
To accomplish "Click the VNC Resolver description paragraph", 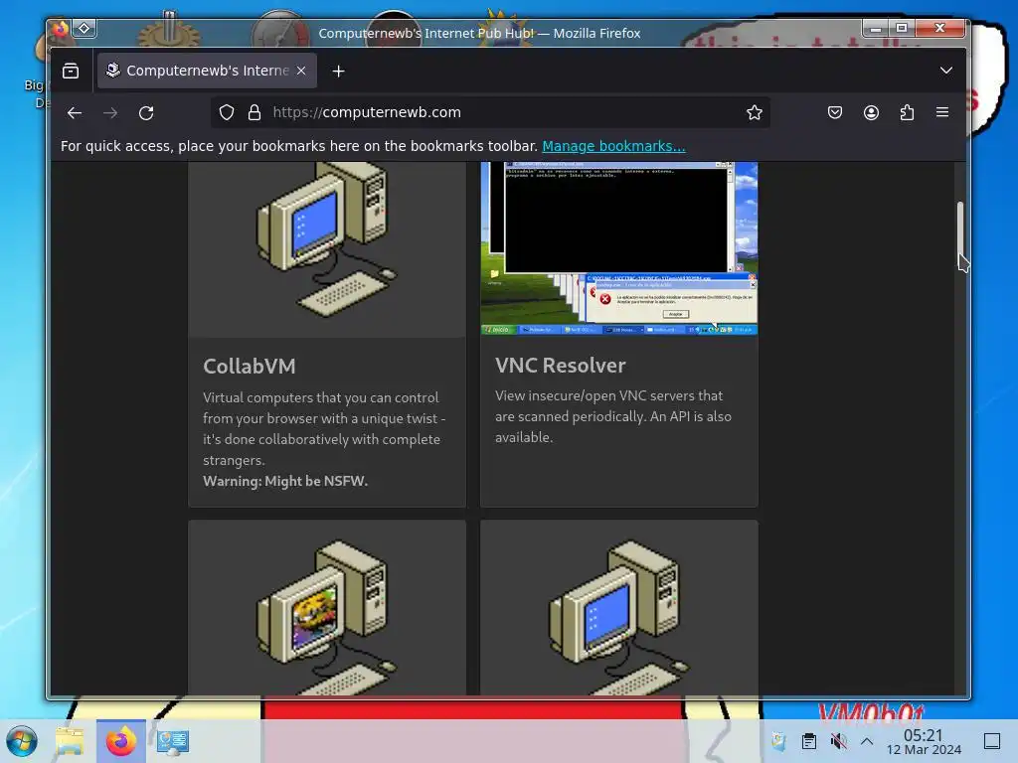I will [x=612, y=416].
